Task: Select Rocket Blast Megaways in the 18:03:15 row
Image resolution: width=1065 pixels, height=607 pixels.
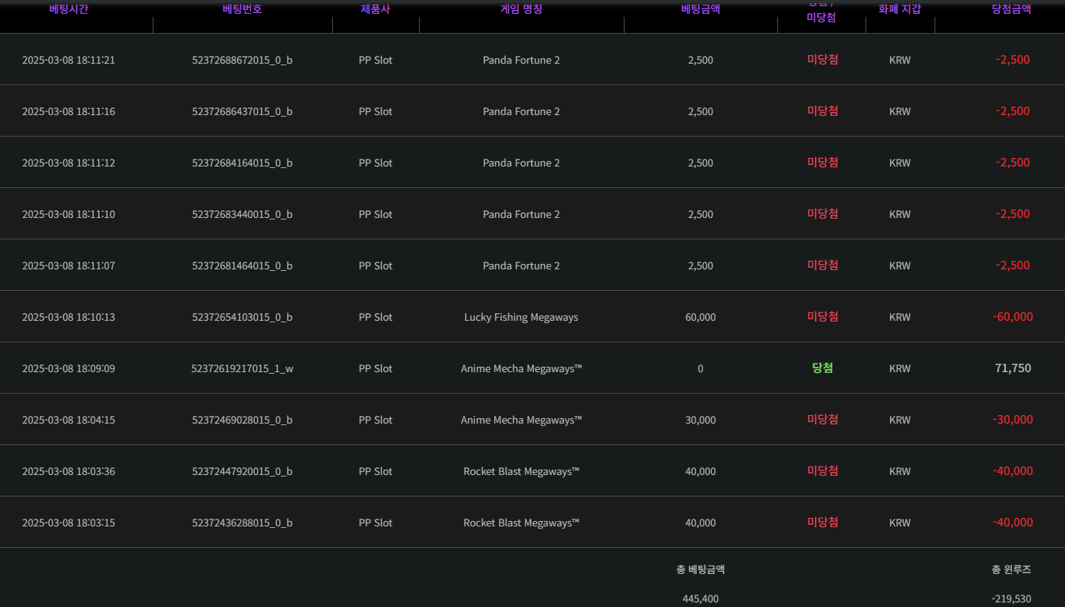Action: tap(521, 523)
